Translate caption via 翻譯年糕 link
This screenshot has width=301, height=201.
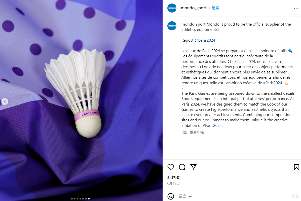point(197,132)
